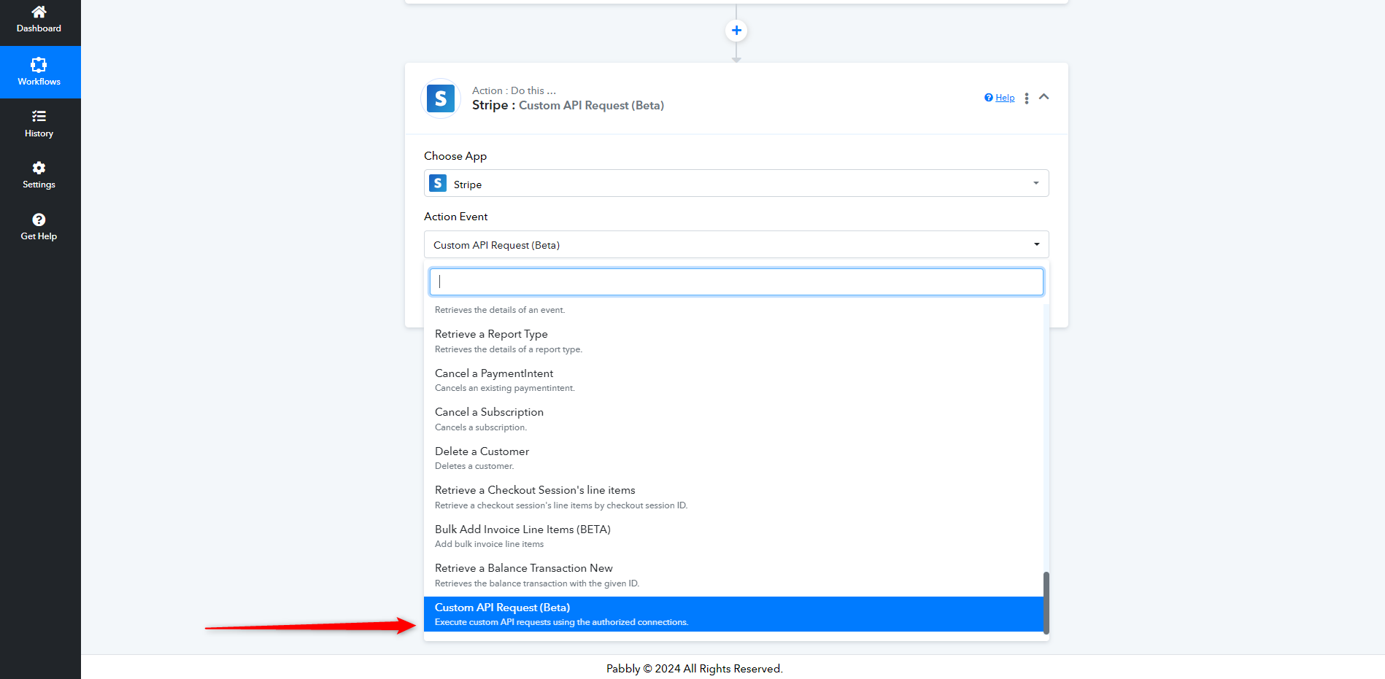Select Bulk Add Invoice Line Items (BETA)

coord(733,536)
